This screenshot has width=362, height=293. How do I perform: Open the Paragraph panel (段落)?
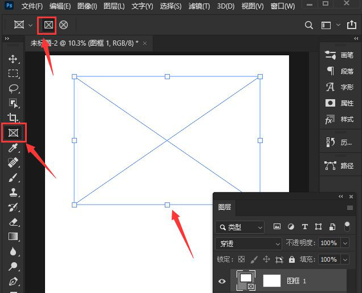339,71
